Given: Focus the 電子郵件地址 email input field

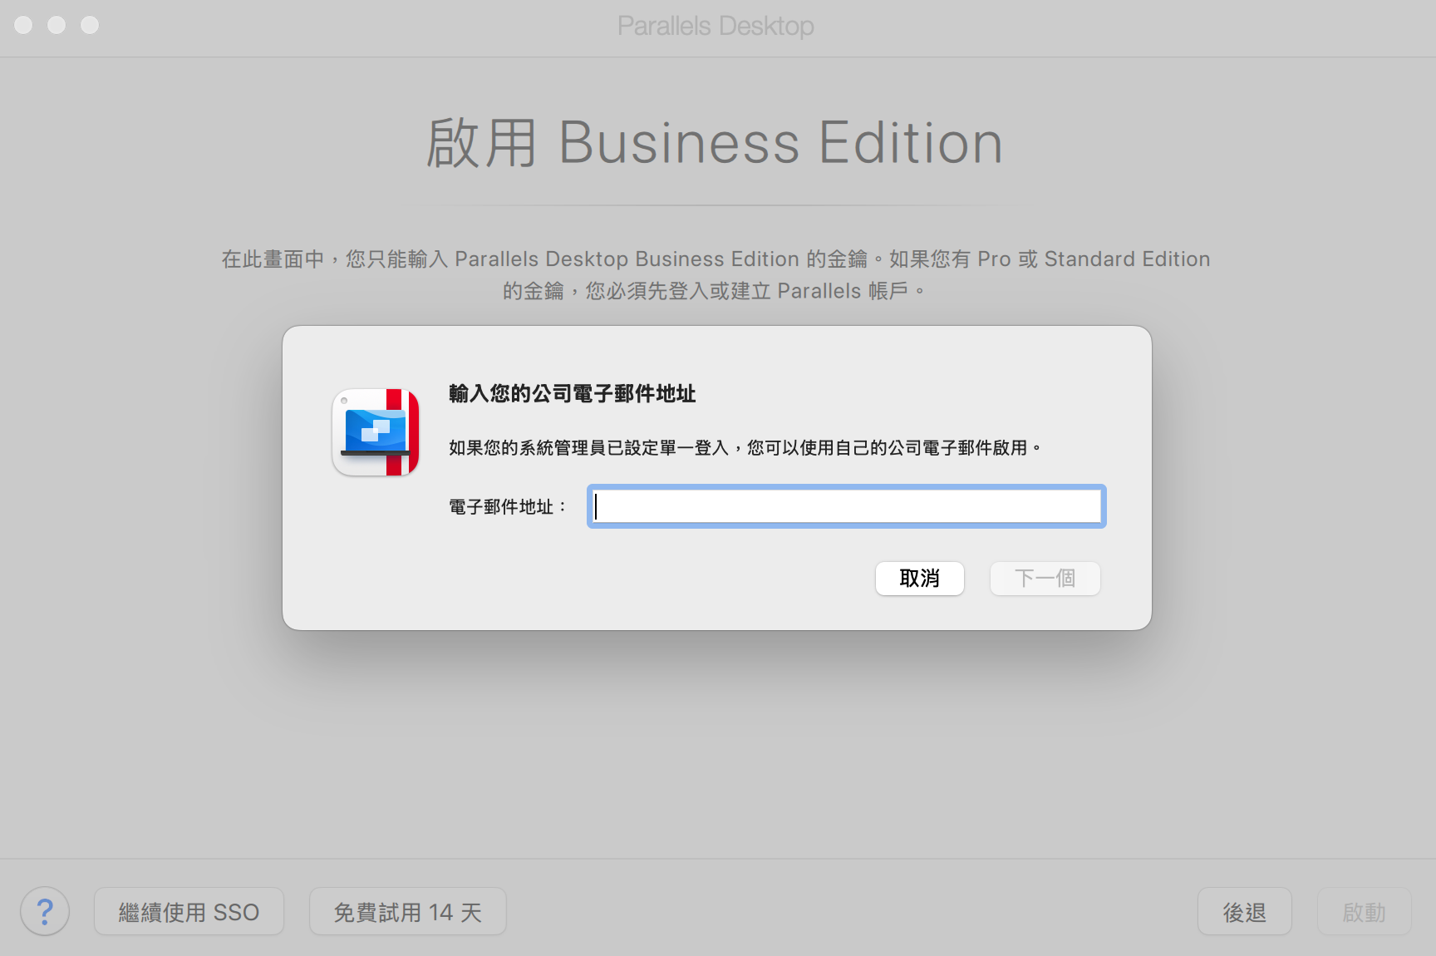Looking at the screenshot, I should 846,506.
